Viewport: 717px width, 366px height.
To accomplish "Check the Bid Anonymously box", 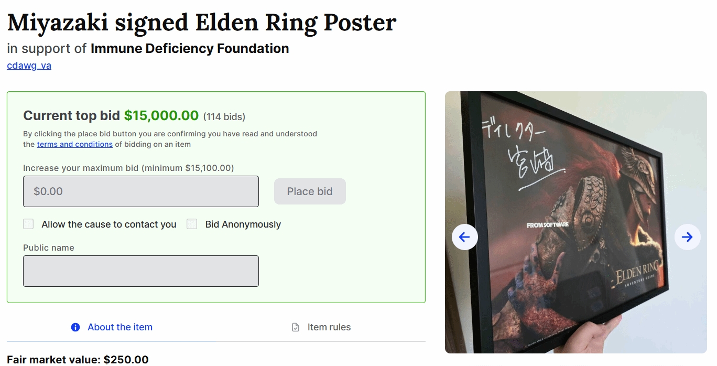I will (192, 224).
